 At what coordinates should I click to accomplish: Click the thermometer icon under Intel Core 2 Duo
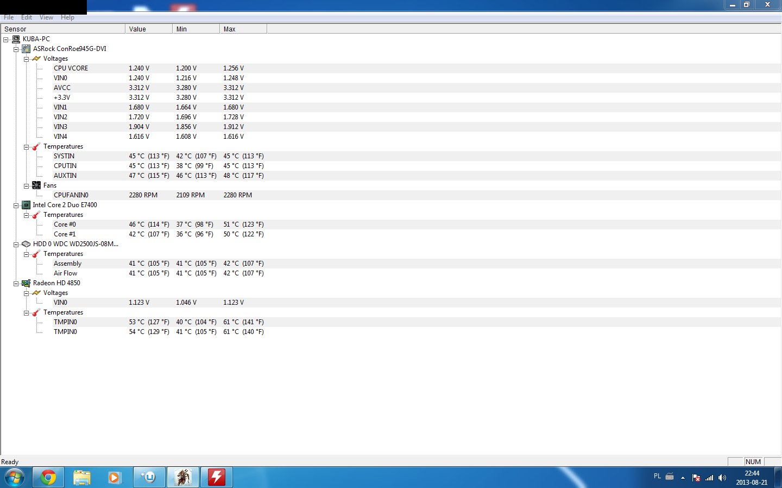(36, 215)
